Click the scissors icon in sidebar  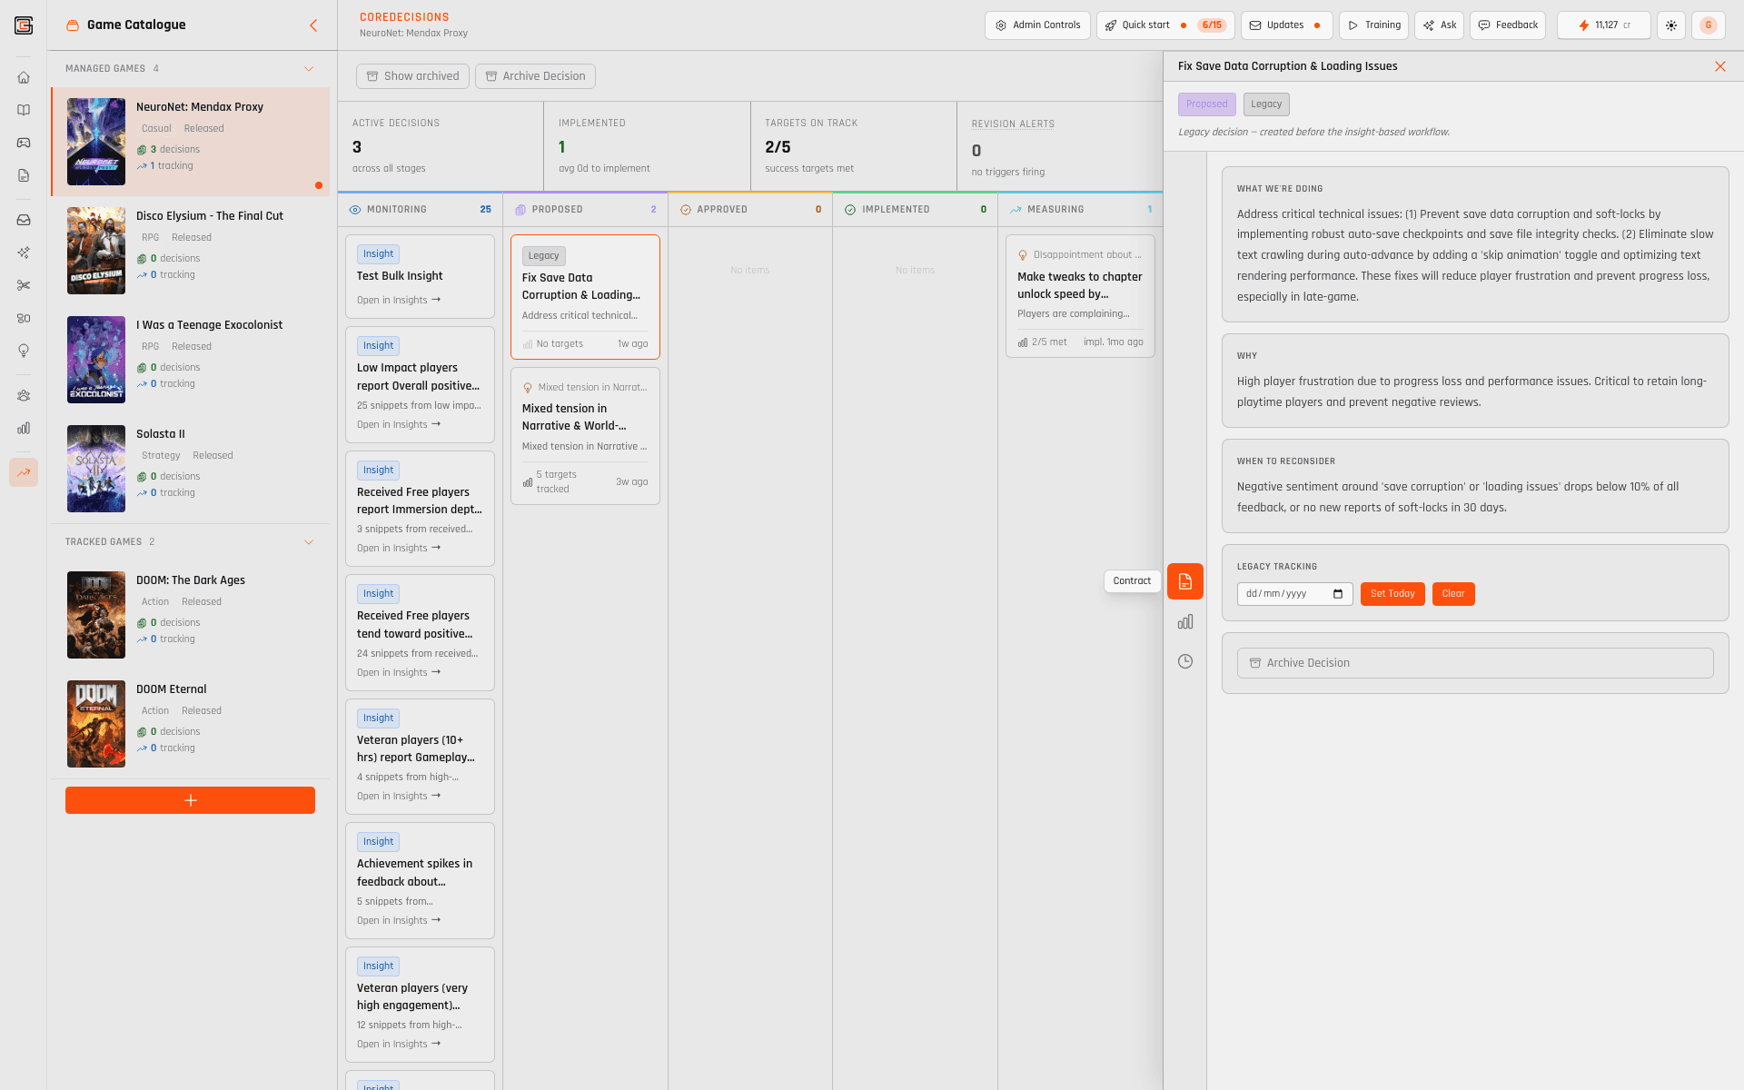pyautogui.click(x=24, y=285)
